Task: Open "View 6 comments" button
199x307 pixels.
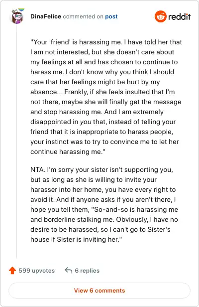Action: point(99,291)
